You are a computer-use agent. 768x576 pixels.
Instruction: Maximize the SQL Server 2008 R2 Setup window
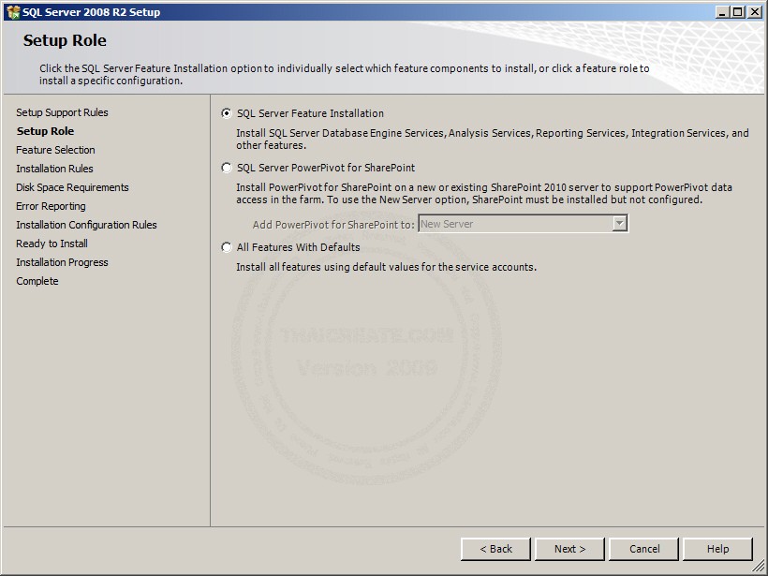(x=738, y=12)
